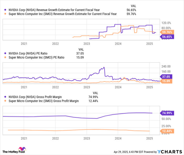184x155 pixels.
Task: Click NVDA PE Ratio purple legend dot
Action: click(3, 53)
